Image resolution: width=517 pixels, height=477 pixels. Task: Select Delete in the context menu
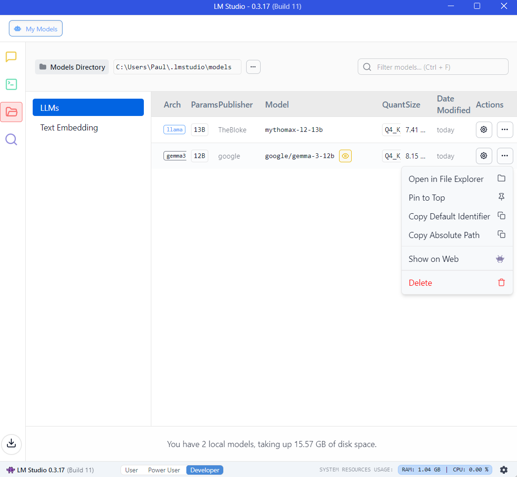pos(420,283)
